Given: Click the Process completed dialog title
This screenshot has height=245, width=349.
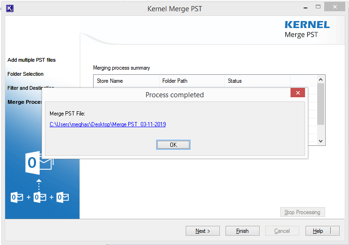Looking at the screenshot, I should coord(174,95).
